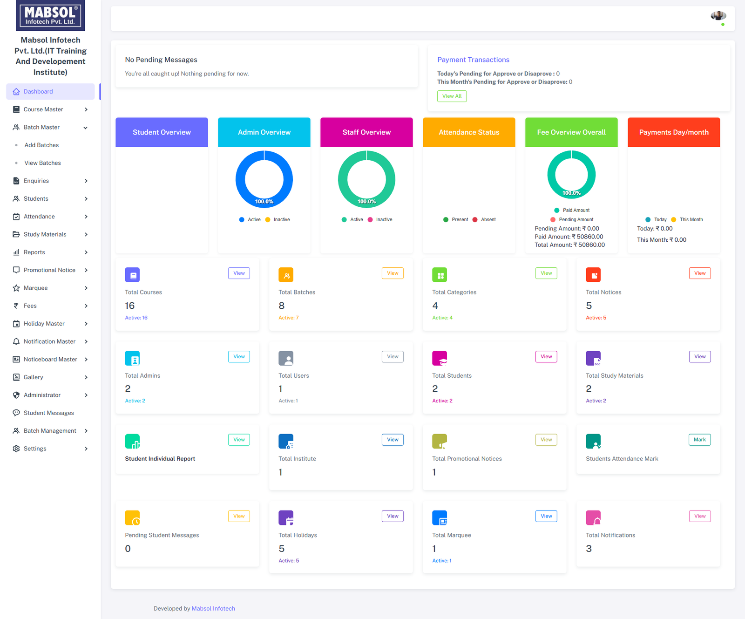Screen dimensions: 745x619
Task: Click the Fees rupee icon
Action: point(15,306)
